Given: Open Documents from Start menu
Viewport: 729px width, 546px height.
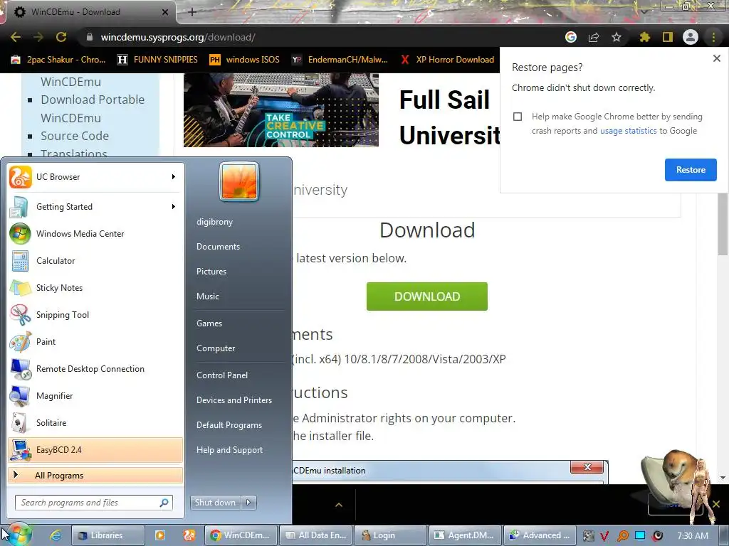Looking at the screenshot, I should click(218, 247).
